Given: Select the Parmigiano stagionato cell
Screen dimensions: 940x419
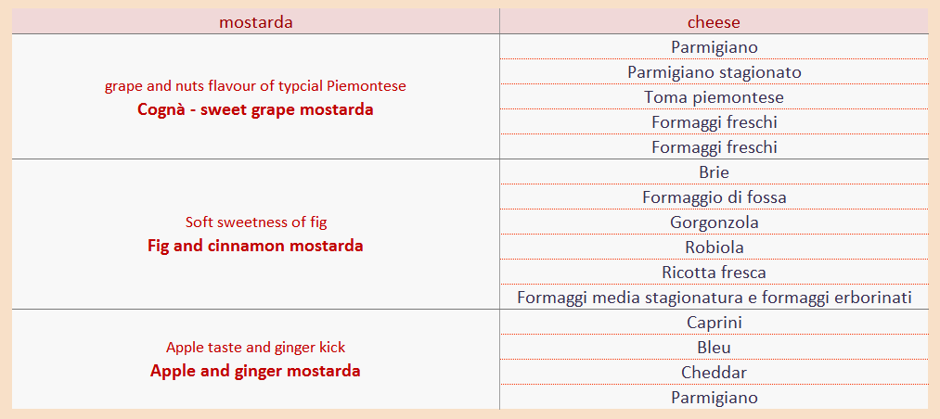Looking at the screenshot, I should [x=714, y=72].
